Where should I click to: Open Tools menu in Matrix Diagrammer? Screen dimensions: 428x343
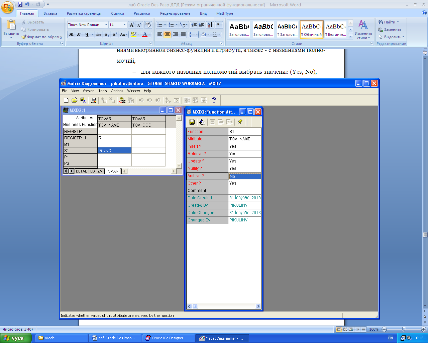(103, 91)
